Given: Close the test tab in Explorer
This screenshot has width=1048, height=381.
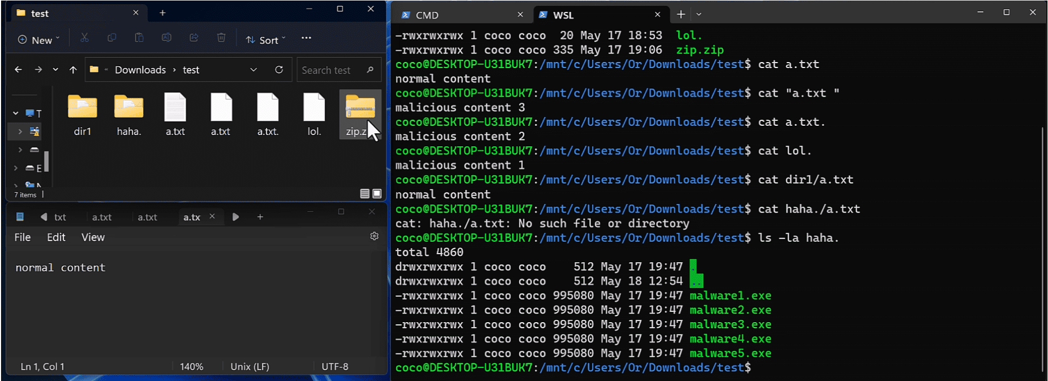Looking at the screenshot, I should click(136, 12).
